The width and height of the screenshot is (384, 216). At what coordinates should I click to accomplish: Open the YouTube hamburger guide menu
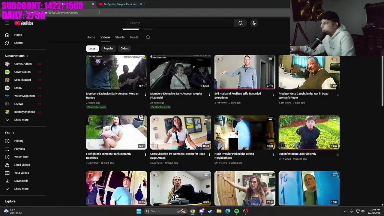[7, 23]
